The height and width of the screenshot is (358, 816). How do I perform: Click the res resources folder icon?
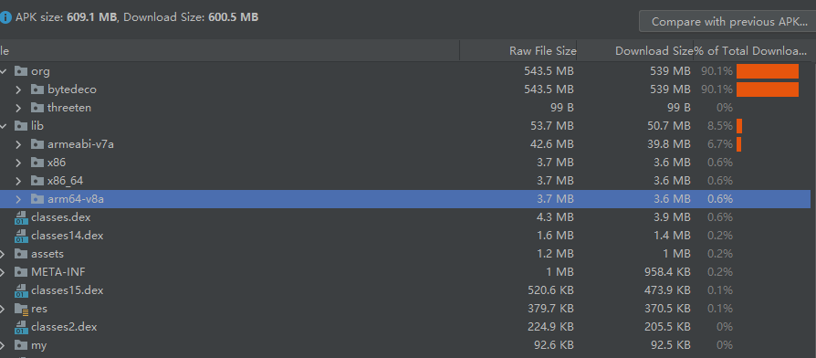click(x=21, y=309)
